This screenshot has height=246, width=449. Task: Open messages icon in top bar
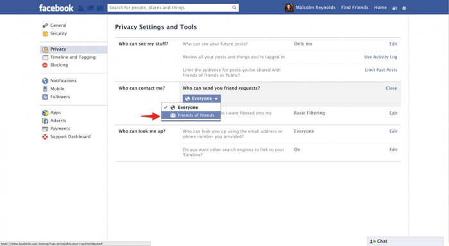point(90,8)
